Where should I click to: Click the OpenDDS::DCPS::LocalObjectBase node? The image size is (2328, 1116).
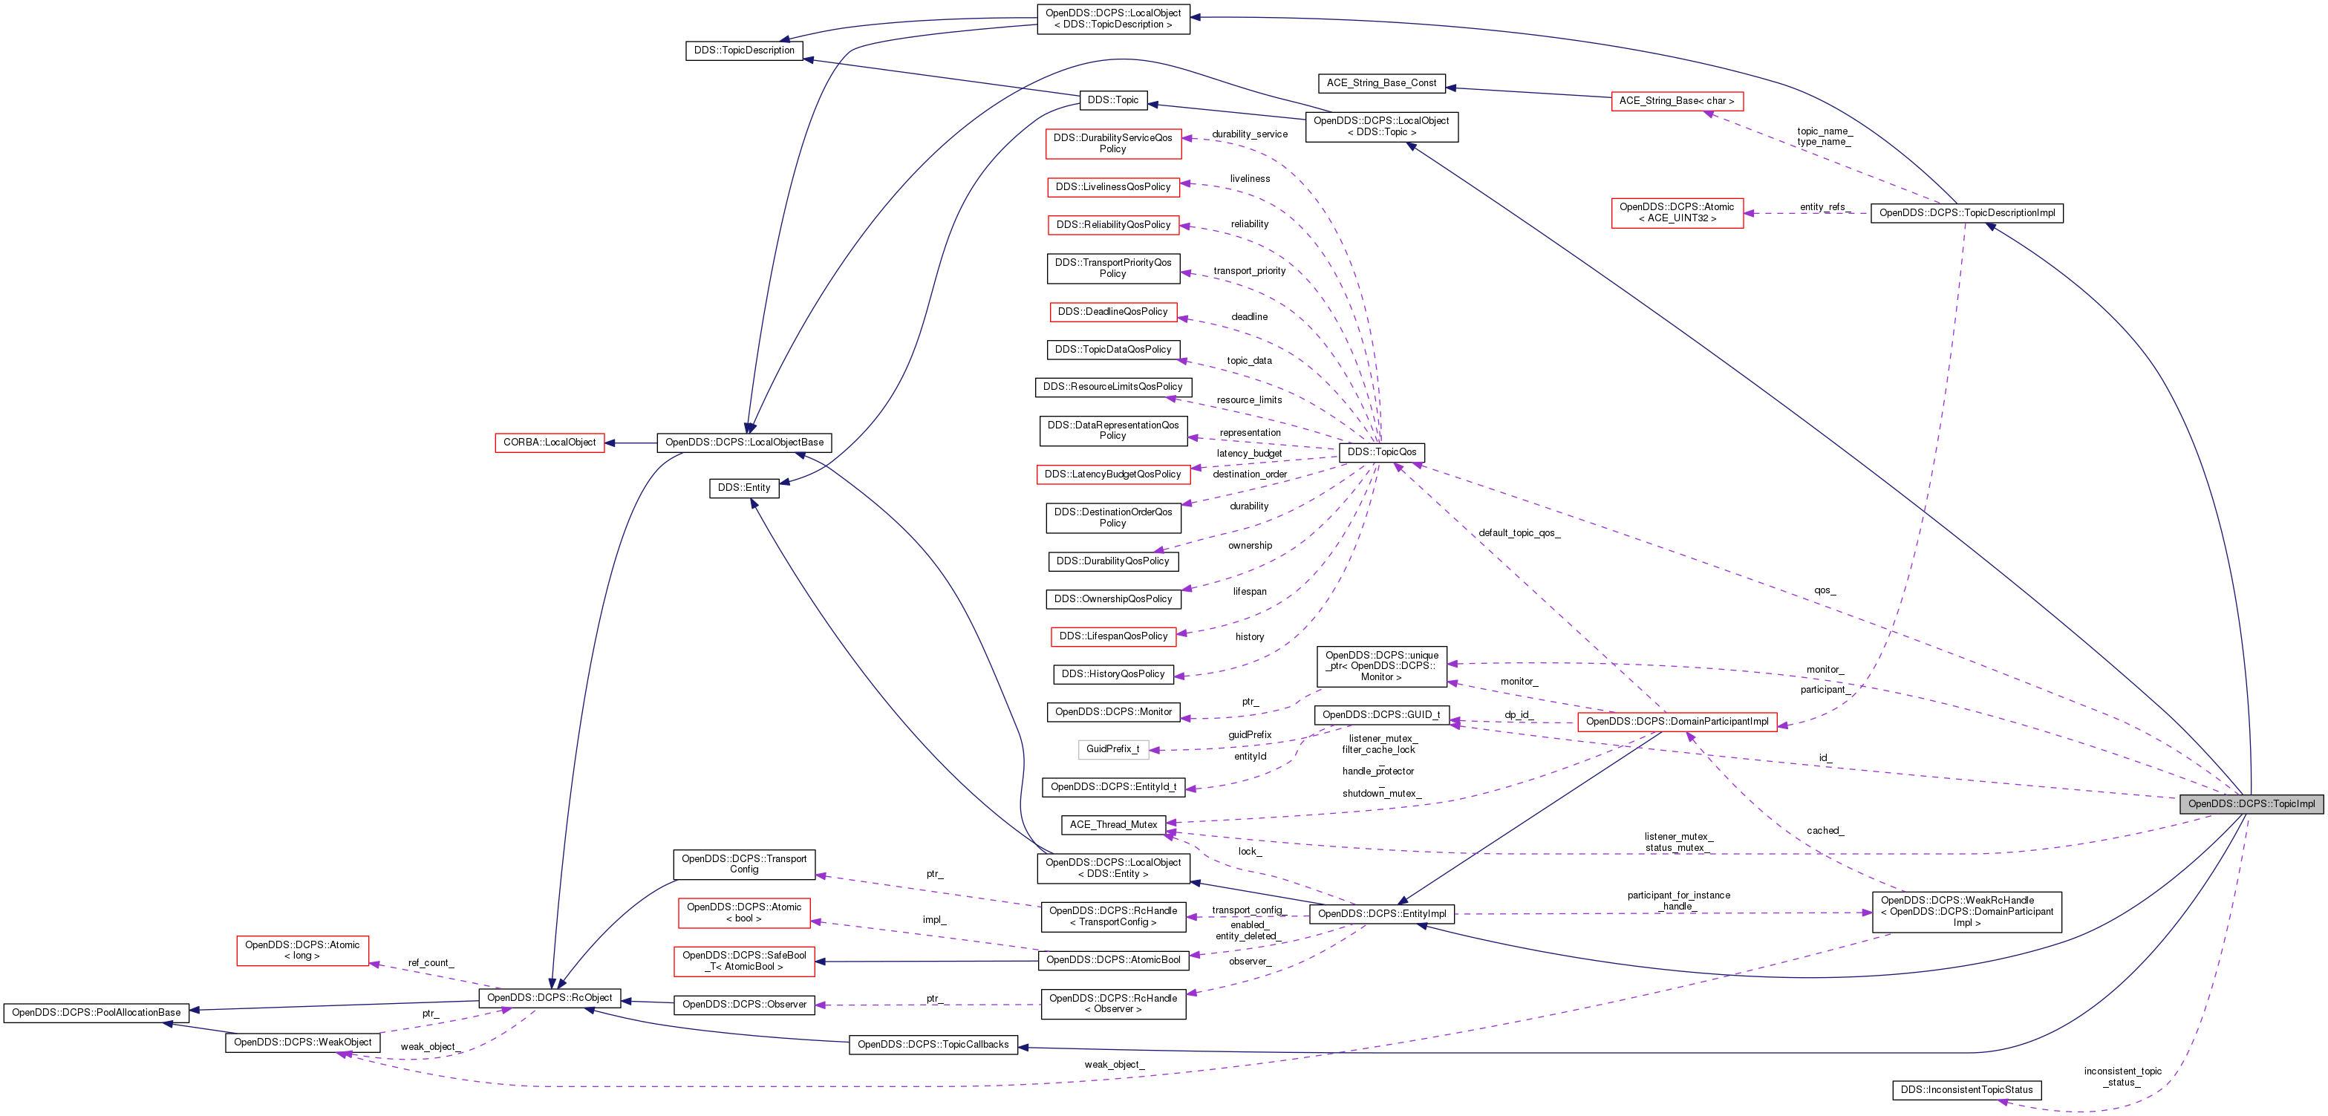click(x=744, y=443)
